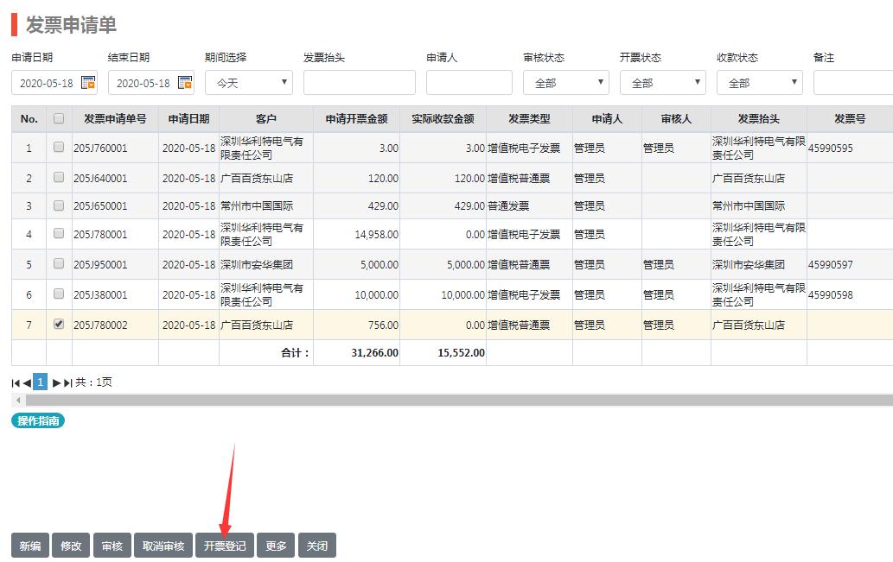Open the 审核状态 dropdown
Screen dimensions: 893x562
point(566,83)
